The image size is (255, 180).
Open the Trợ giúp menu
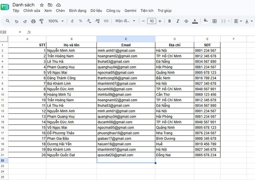tap(164, 11)
